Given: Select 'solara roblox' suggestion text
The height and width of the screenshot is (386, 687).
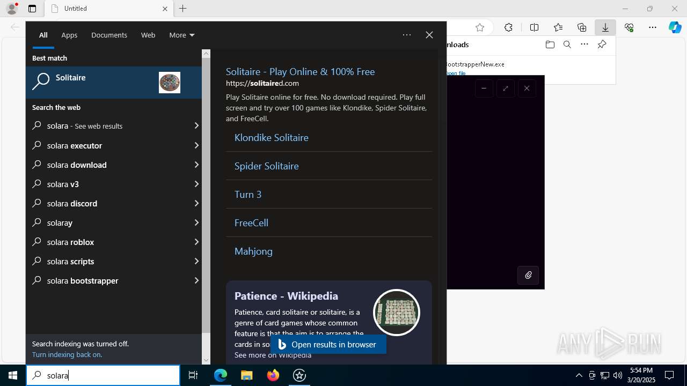Looking at the screenshot, I should point(70,242).
